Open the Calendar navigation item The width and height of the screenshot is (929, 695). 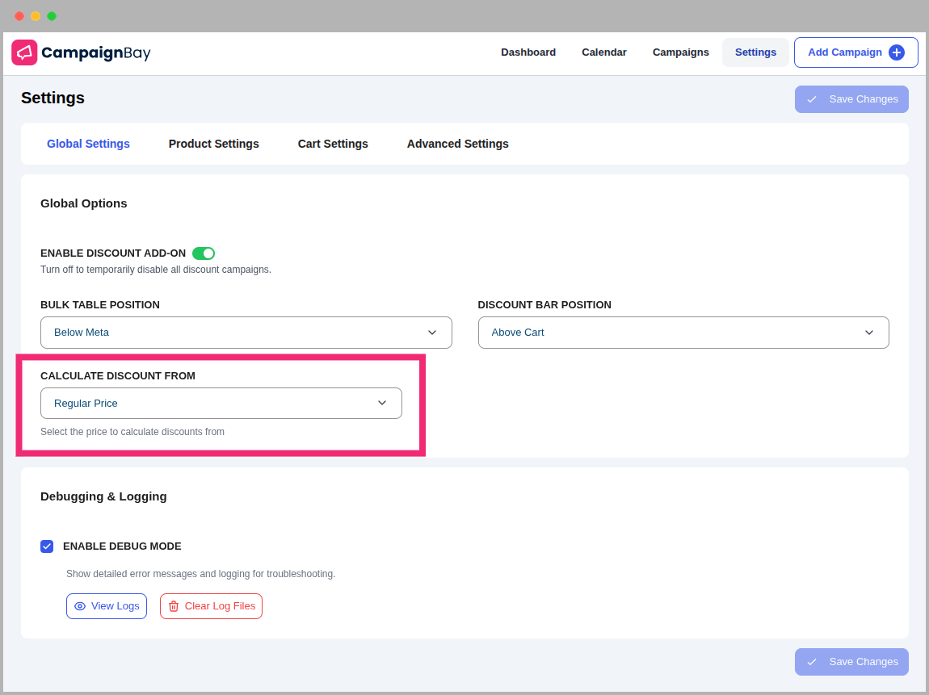click(604, 52)
